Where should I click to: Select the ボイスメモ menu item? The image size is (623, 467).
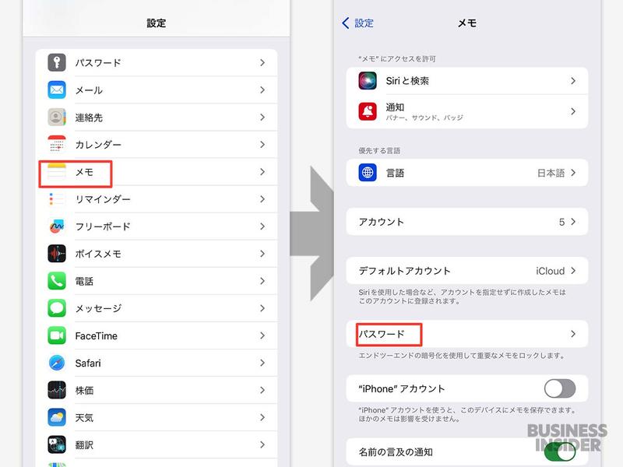point(157,254)
